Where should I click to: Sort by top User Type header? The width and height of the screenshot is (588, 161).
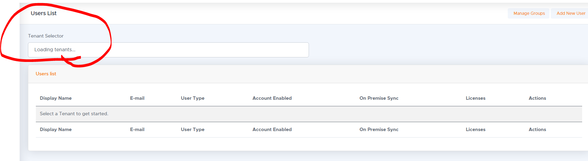coord(193,98)
